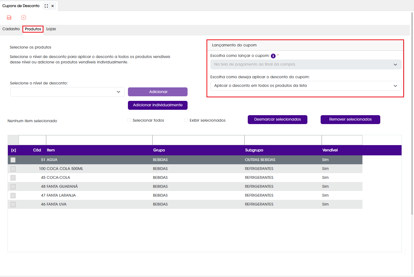Click info icon beside Escolha como lançar
The width and height of the screenshot is (414, 277).
273,56
